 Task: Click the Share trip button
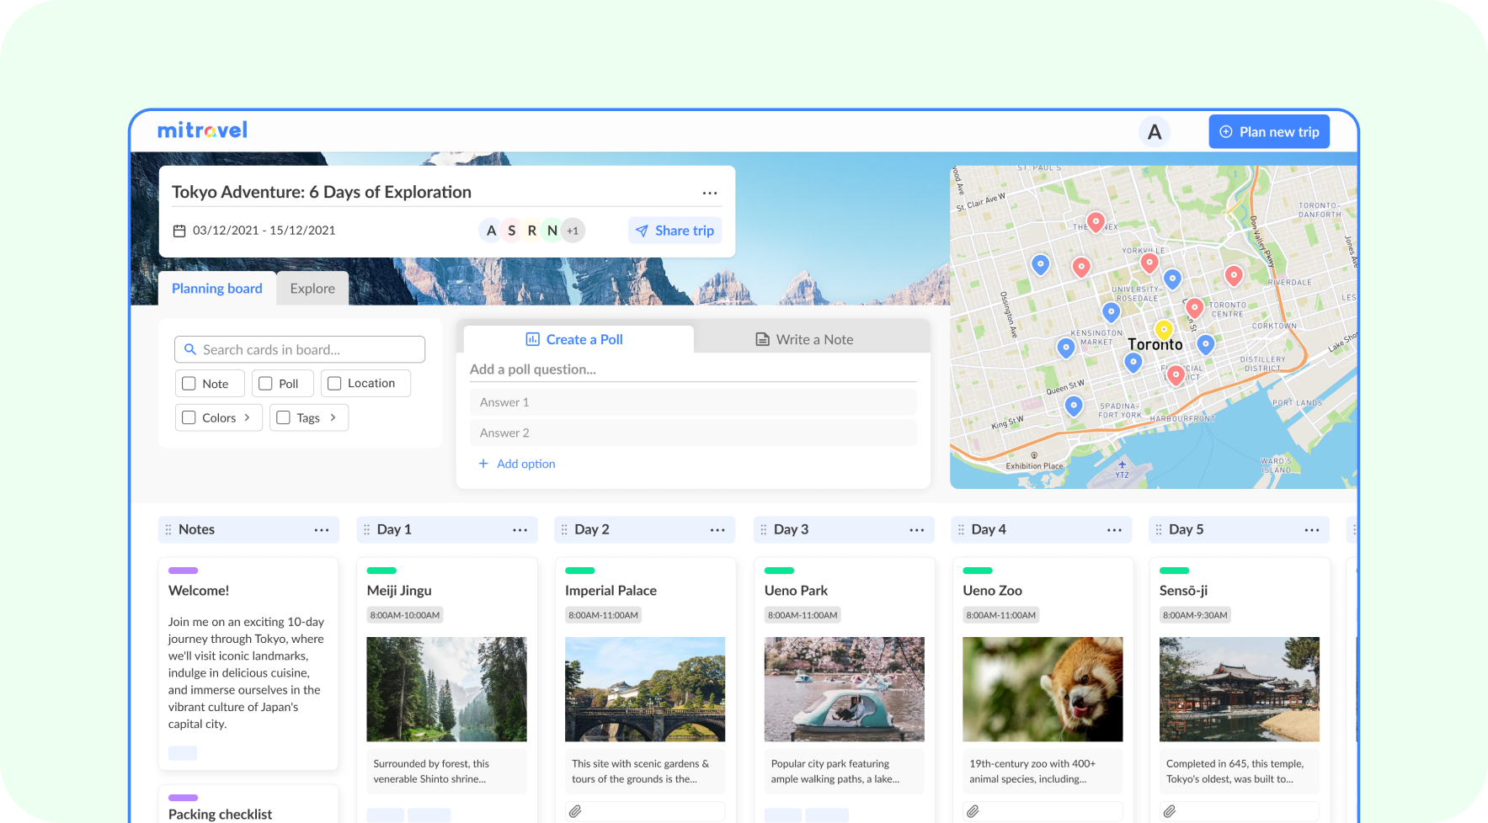[x=675, y=231]
